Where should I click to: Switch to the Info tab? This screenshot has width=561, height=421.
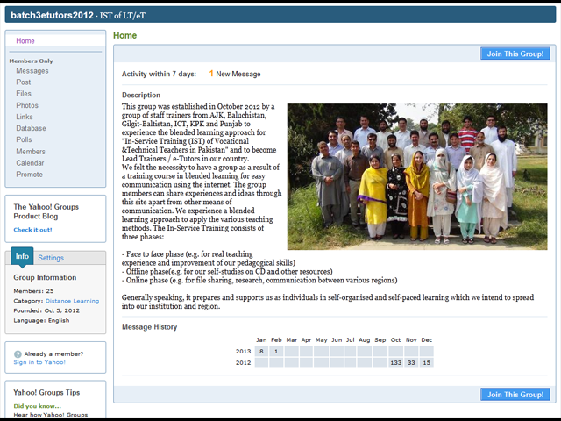[x=22, y=256]
